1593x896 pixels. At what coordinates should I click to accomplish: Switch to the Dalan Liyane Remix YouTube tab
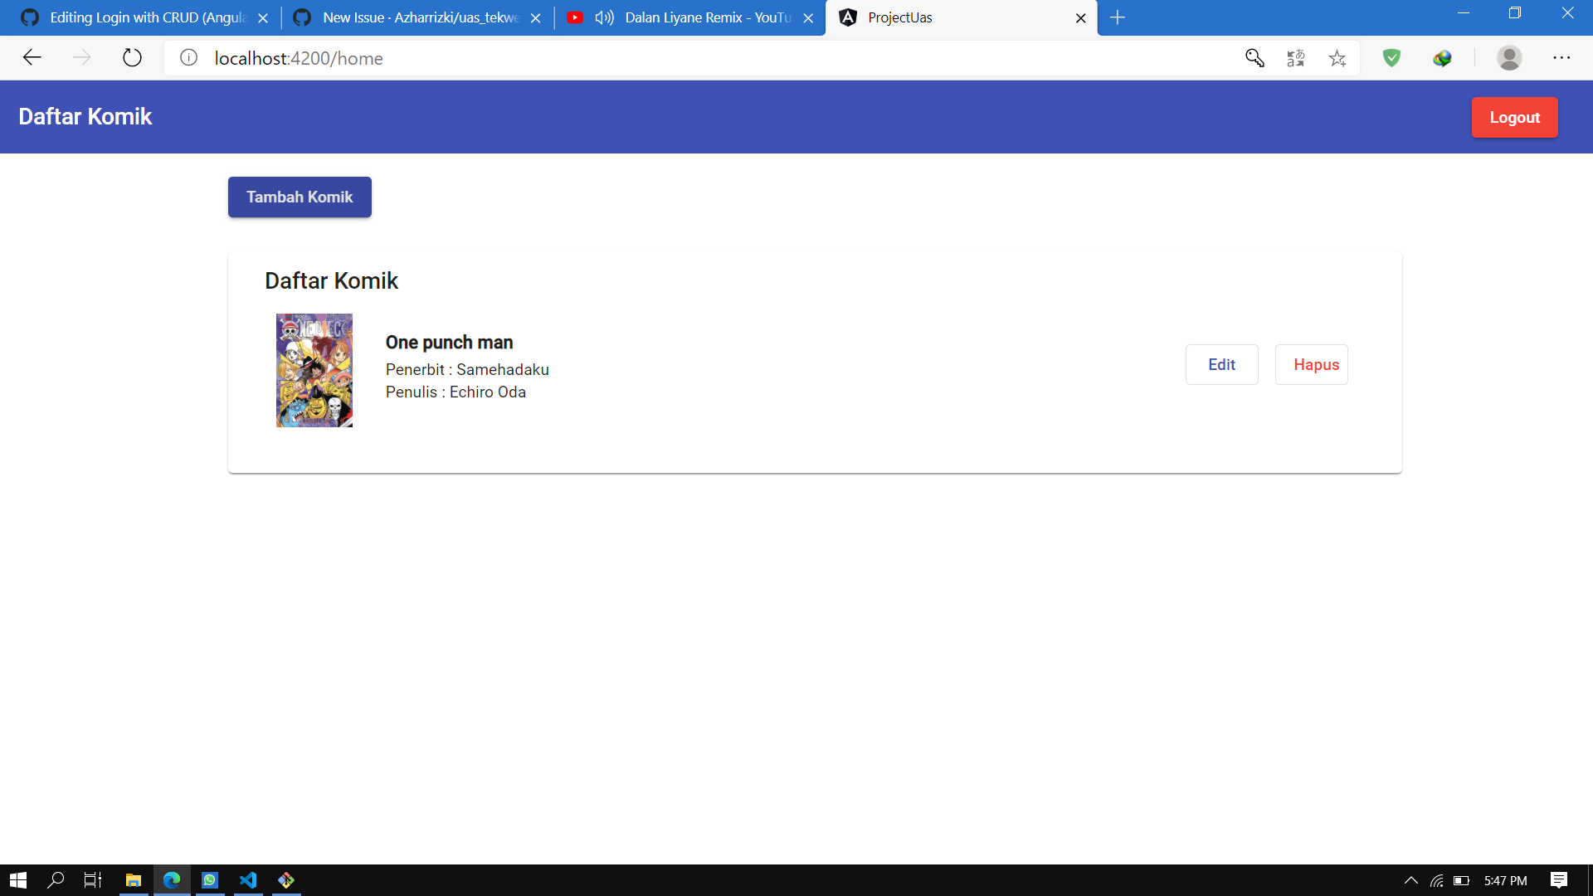[690, 17]
